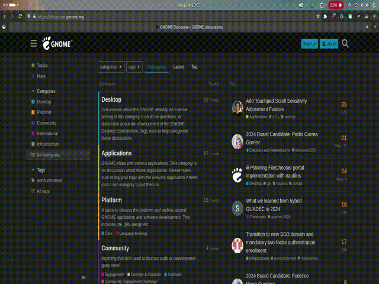379x284 pixels.
Task: Open browser toolbar overflow down arrow
Action: pos(358,17)
